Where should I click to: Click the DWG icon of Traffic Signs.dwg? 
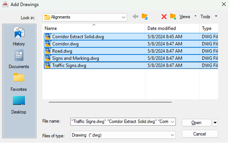coord(48,65)
